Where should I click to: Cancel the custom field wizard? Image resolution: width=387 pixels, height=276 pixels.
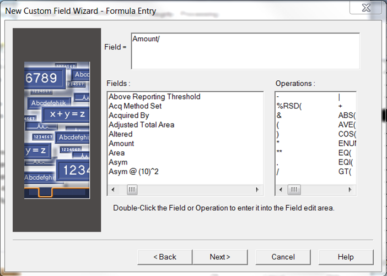283,257
